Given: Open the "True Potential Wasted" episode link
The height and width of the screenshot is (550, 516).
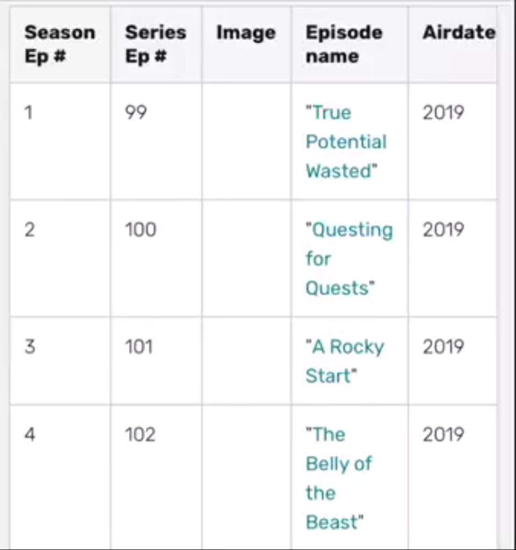Looking at the screenshot, I should (346, 142).
